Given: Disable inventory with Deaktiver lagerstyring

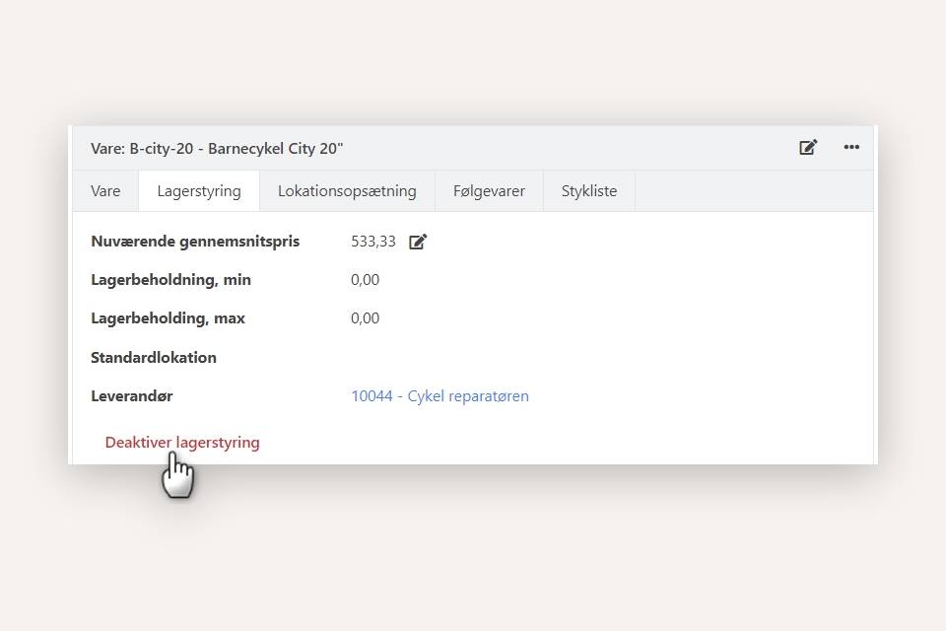Looking at the screenshot, I should (182, 442).
